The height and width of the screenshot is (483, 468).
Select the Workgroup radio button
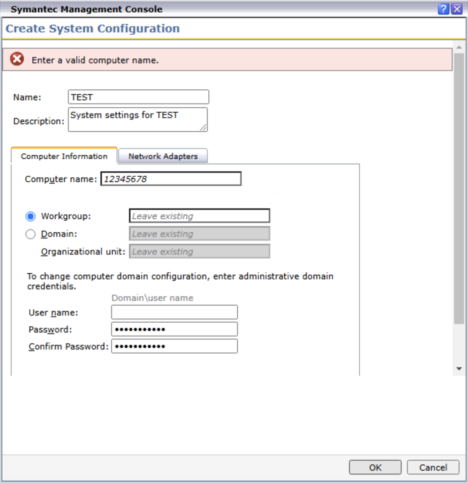tap(31, 216)
